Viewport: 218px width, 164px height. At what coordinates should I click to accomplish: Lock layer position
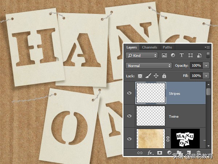(x=156, y=76)
